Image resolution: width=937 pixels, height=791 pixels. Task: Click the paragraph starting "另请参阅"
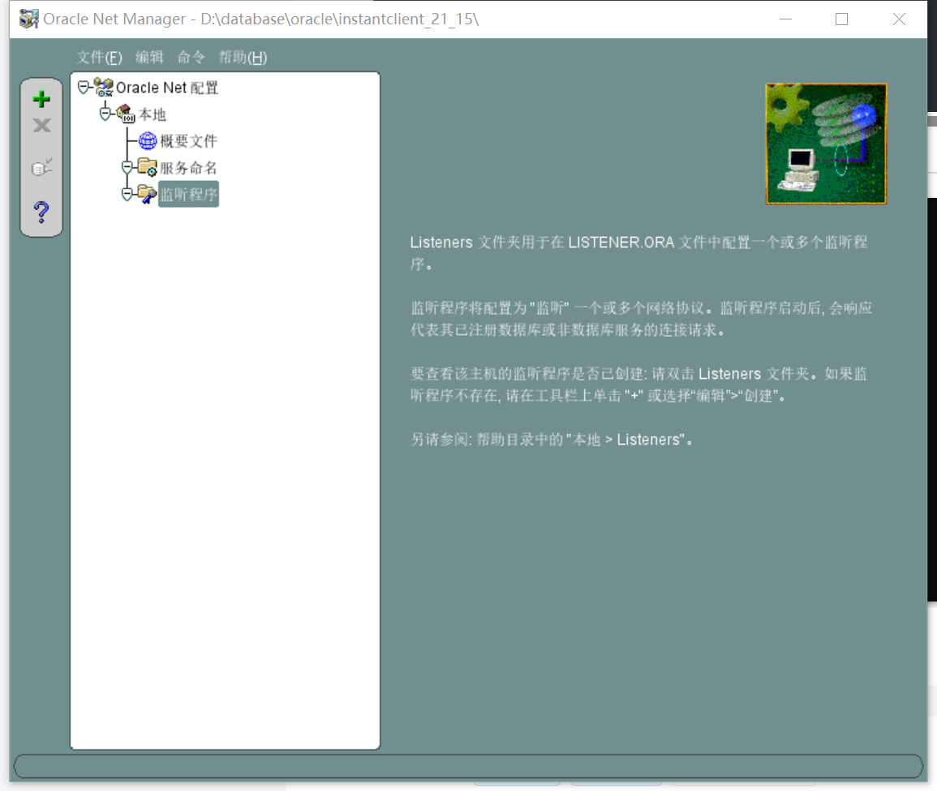552,440
